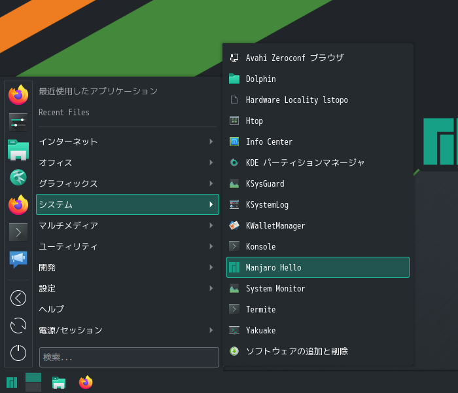Open ソフトウェアの追加と削除
Viewport: 458px width, 393px height.
(x=318, y=351)
